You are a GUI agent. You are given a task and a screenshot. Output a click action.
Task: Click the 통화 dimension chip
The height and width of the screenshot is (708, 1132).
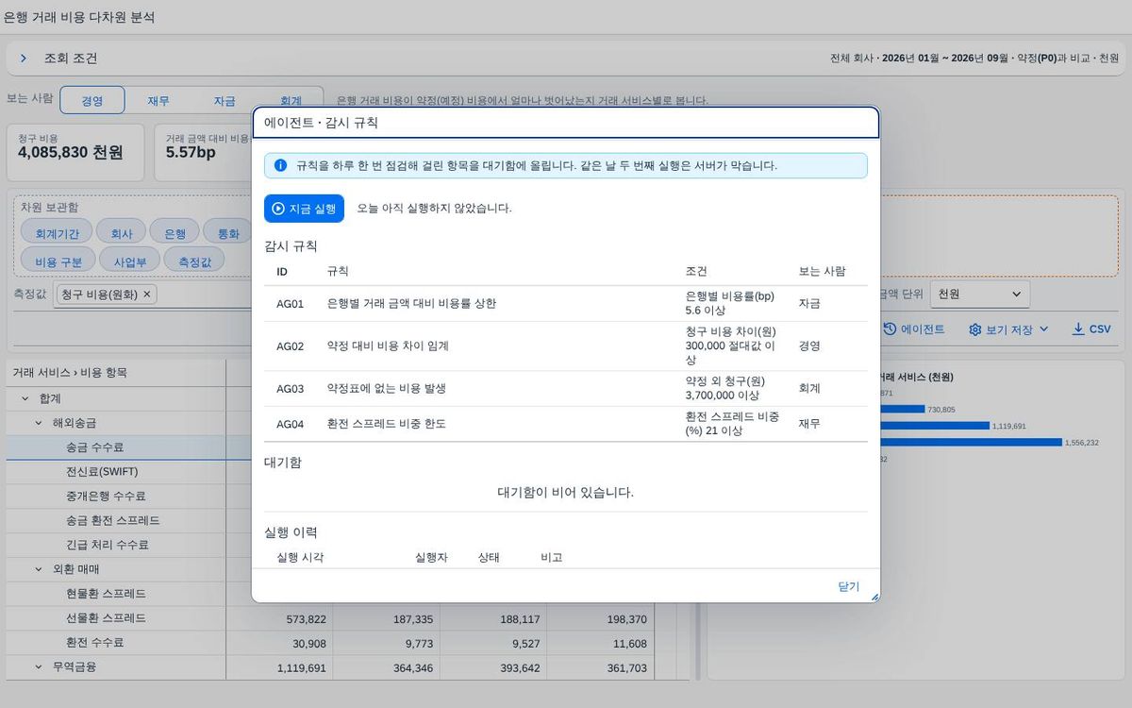[228, 232]
